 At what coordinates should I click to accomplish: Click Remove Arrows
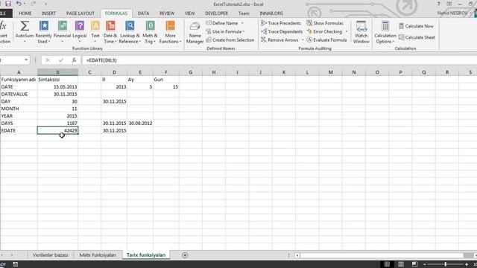[280, 39]
